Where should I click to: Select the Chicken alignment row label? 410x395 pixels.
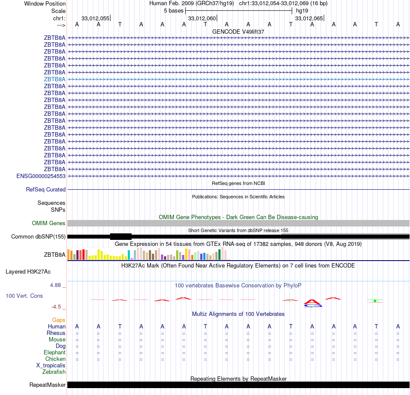(x=55, y=359)
